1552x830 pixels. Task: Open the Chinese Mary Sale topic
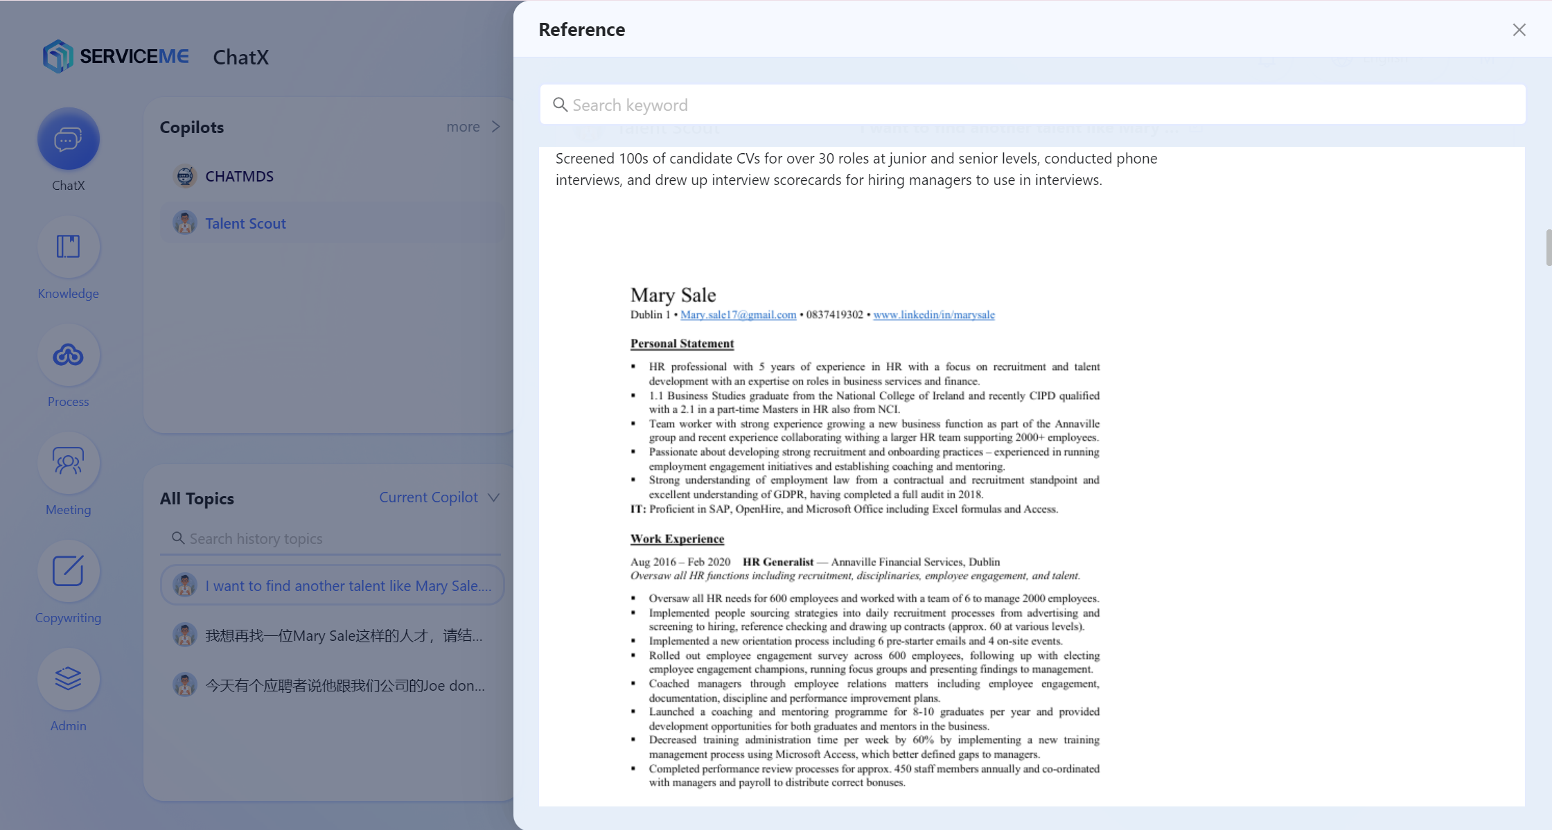[333, 635]
